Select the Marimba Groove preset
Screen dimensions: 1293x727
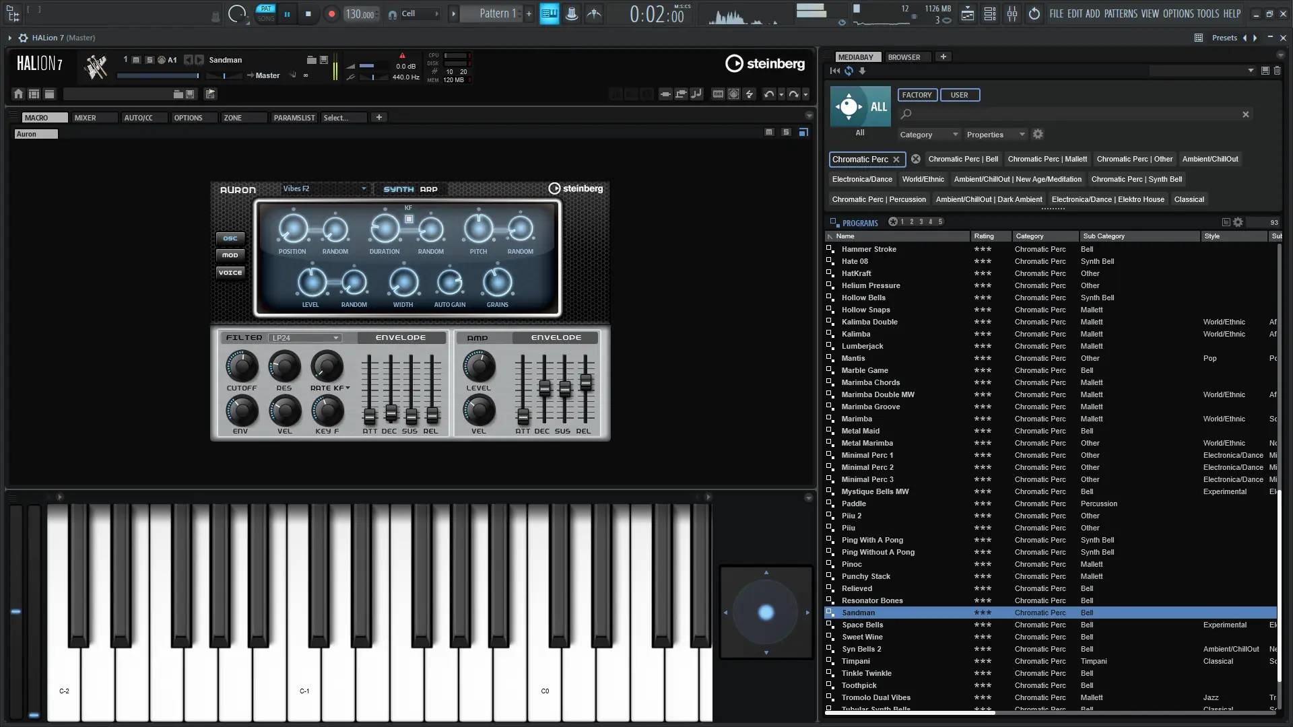pyautogui.click(x=870, y=407)
